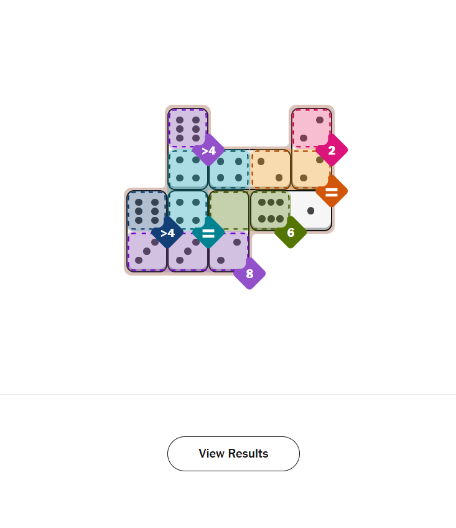Click the orange tile above the green six-pip tile

[x=271, y=169]
